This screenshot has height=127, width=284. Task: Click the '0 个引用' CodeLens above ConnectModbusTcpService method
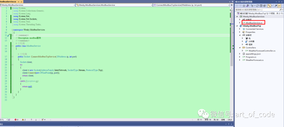tap(22, 54)
